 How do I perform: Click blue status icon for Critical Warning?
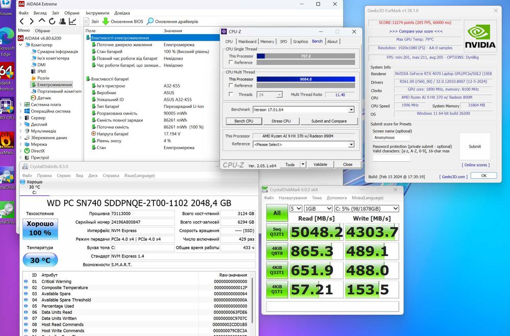tap(25, 282)
